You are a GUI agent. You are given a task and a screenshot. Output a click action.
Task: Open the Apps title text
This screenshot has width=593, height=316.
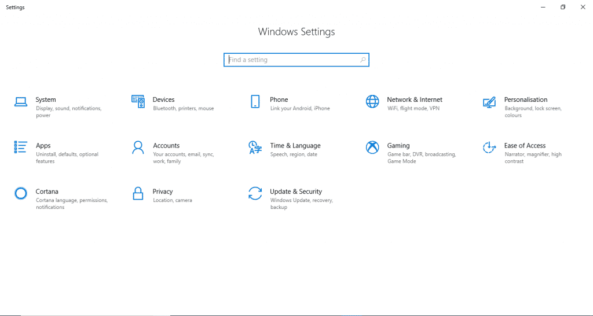tap(43, 145)
